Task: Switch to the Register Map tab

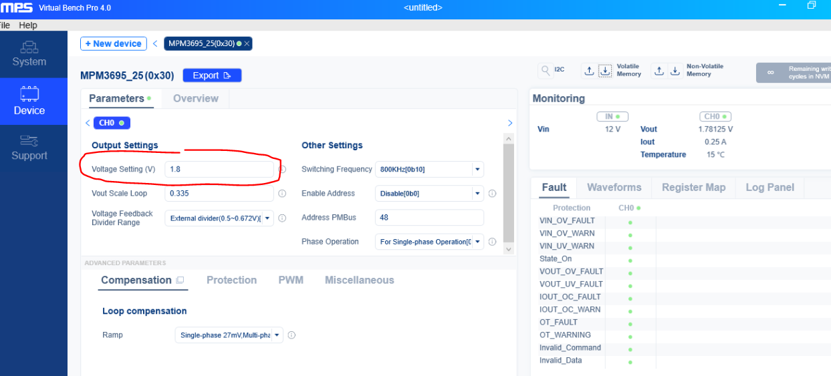Action: click(x=693, y=188)
